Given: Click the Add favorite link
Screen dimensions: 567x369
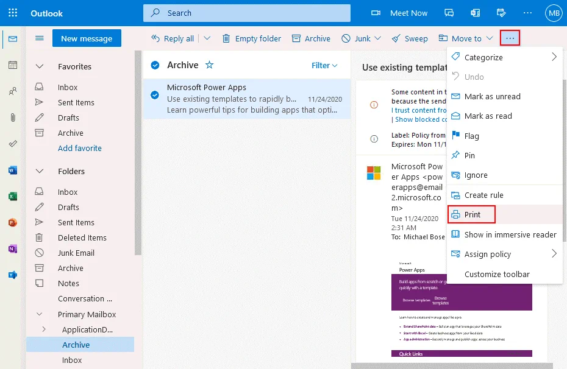Looking at the screenshot, I should tap(80, 148).
